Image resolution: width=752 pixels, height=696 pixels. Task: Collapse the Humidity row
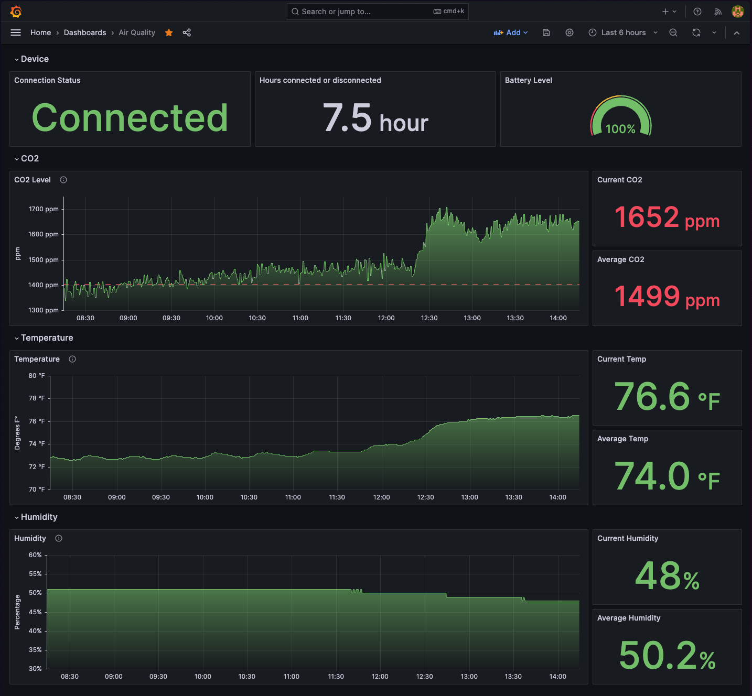pyautogui.click(x=36, y=517)
